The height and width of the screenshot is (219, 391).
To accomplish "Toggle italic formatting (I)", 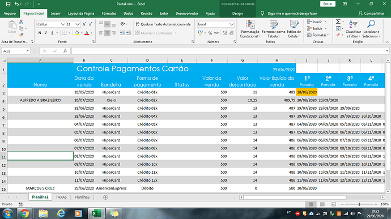I will [x=46, y=33].
